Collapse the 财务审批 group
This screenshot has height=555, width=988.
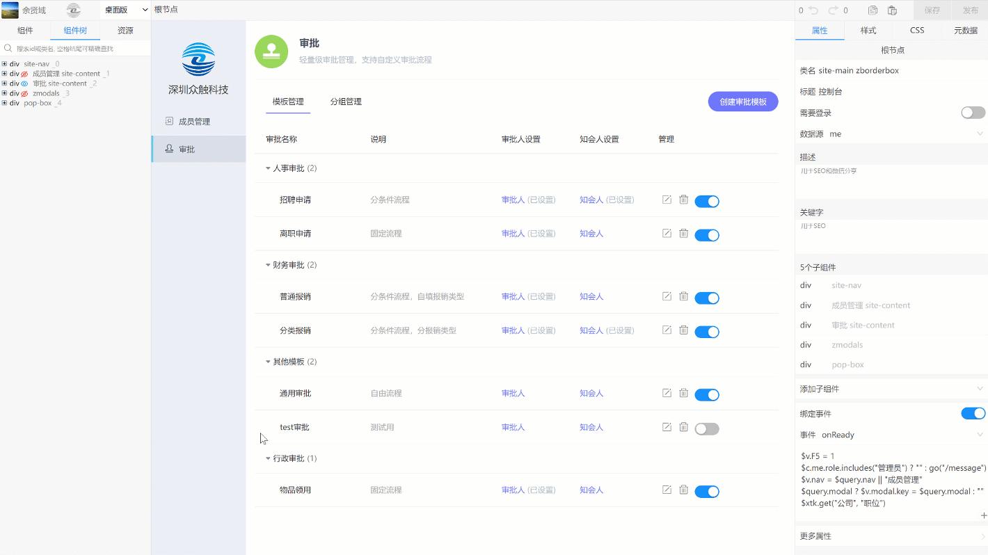click(268, 265)
